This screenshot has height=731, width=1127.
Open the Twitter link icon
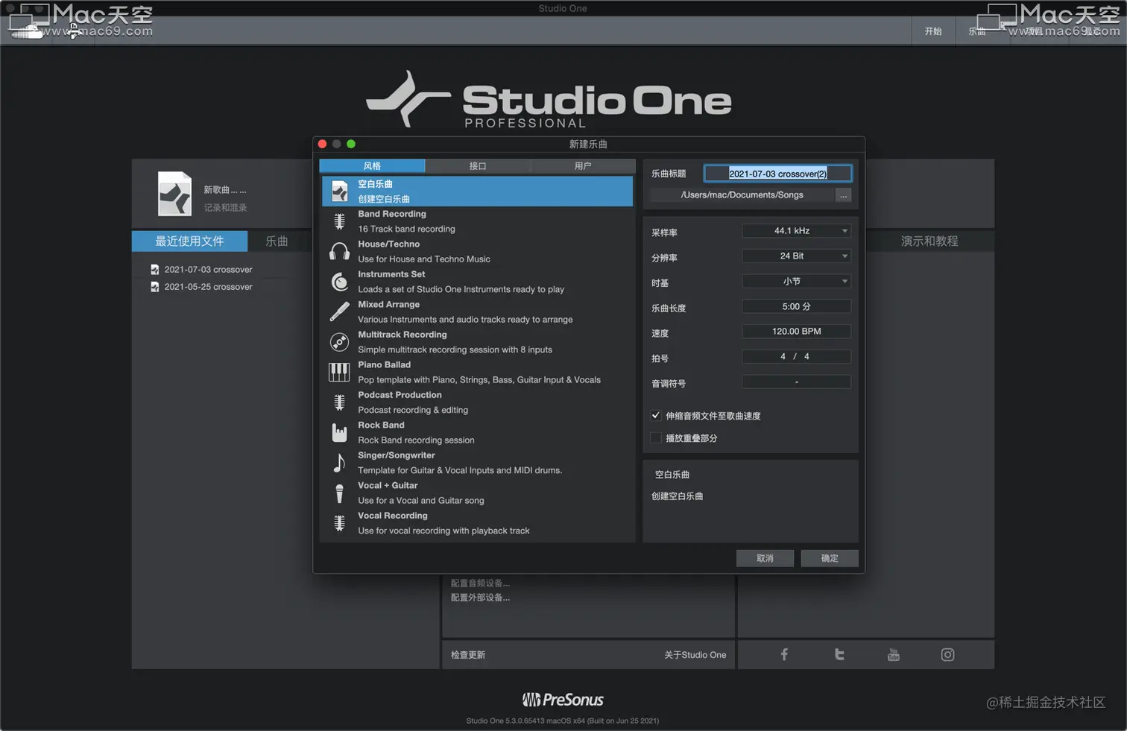(x=839, y=654)
